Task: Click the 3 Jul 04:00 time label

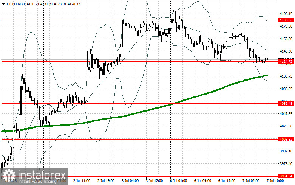Action: (x=130, y=181)
